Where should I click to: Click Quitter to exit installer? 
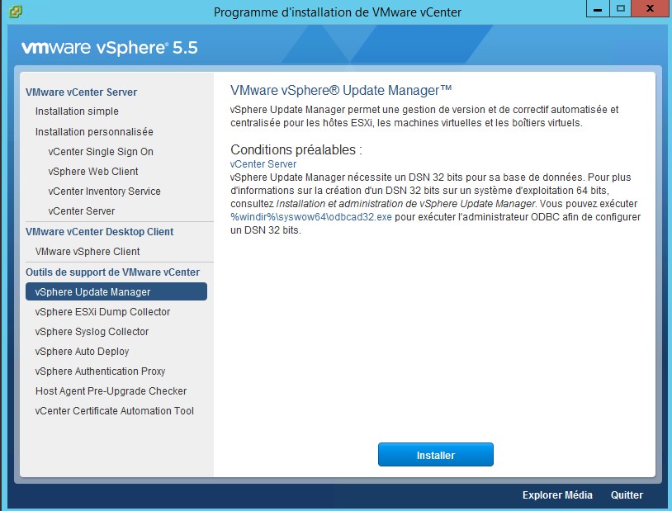click(627, 495)
